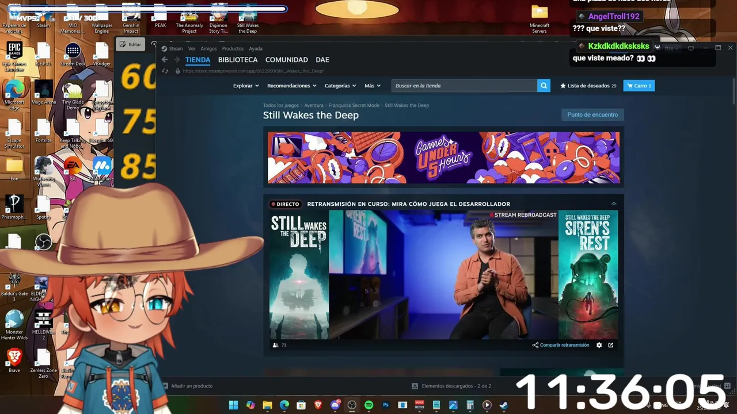
Task: Open the Ayuda menu
Action: click(x=256, y=49)
